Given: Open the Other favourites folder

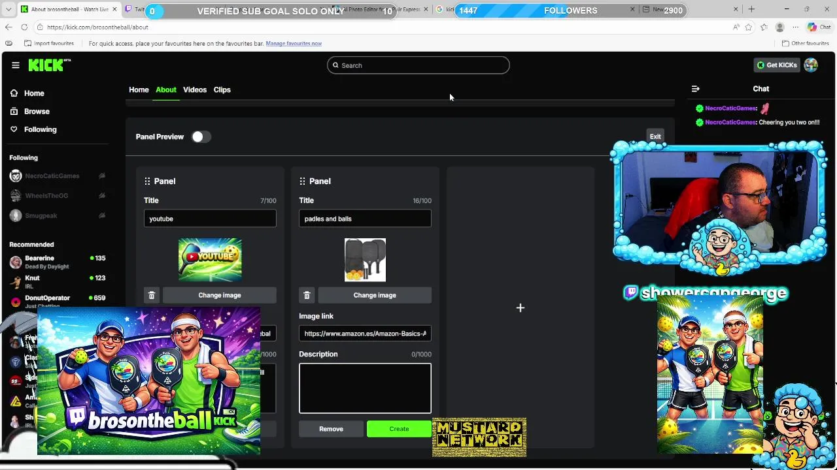Looking at the screenshot, I should click(806, 43).
